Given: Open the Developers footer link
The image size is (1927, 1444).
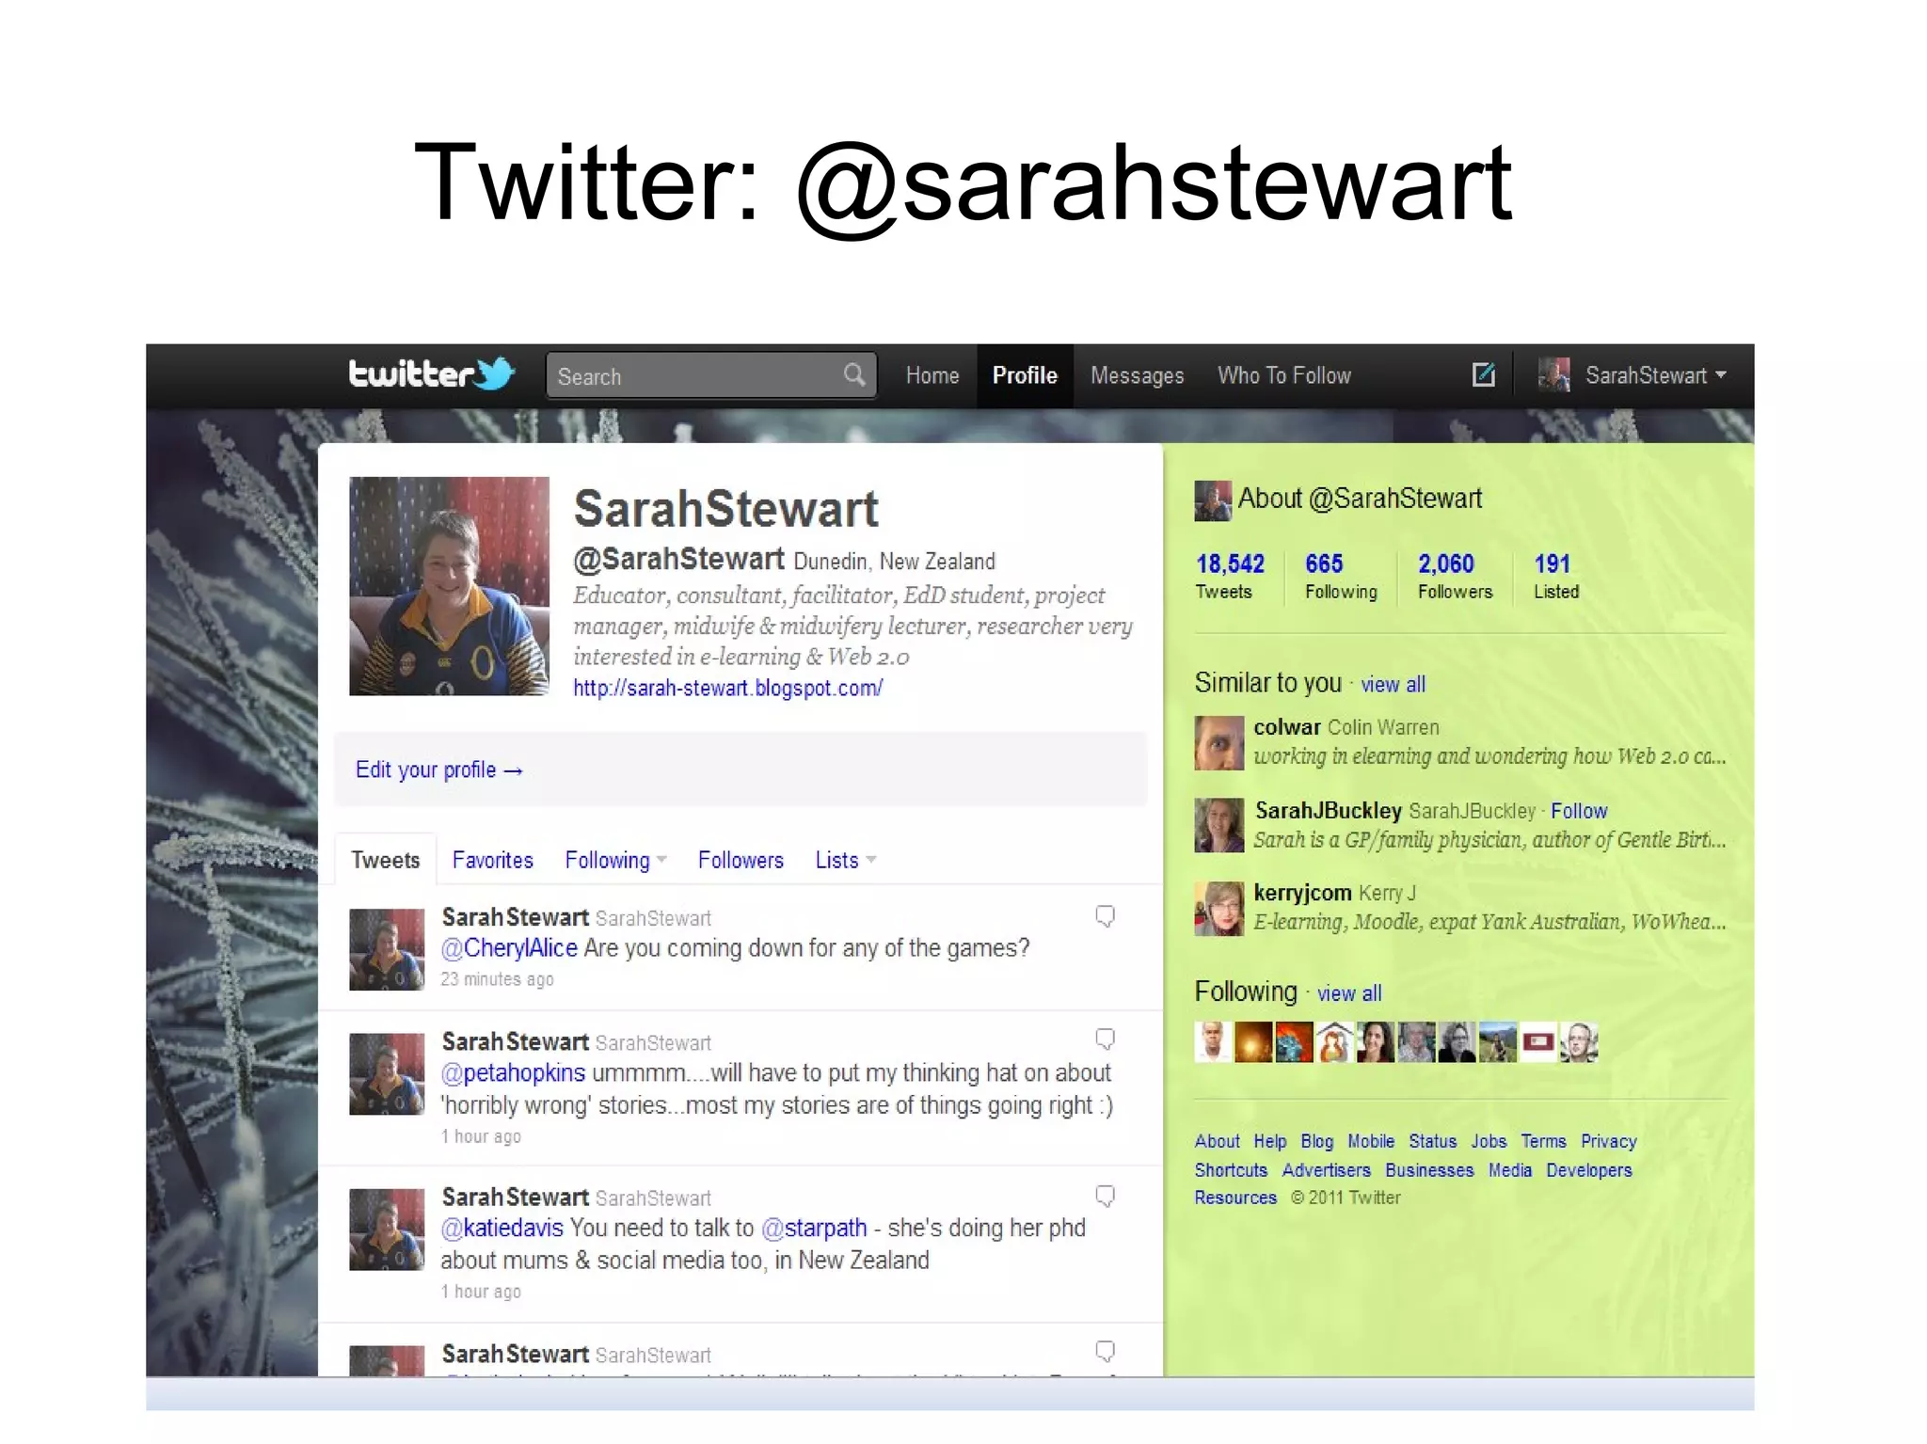Looking at the screenshot, I should (1588, 1170).
